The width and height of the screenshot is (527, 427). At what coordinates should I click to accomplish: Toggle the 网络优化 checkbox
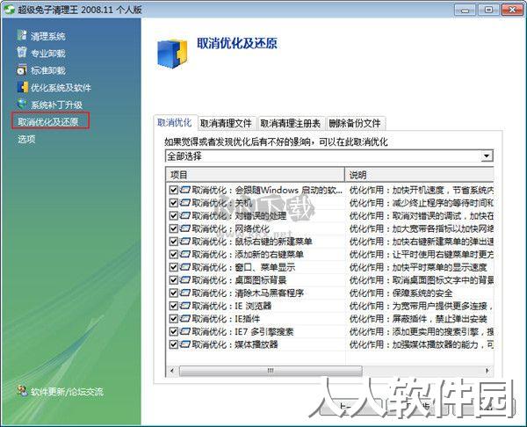[173, 228]
